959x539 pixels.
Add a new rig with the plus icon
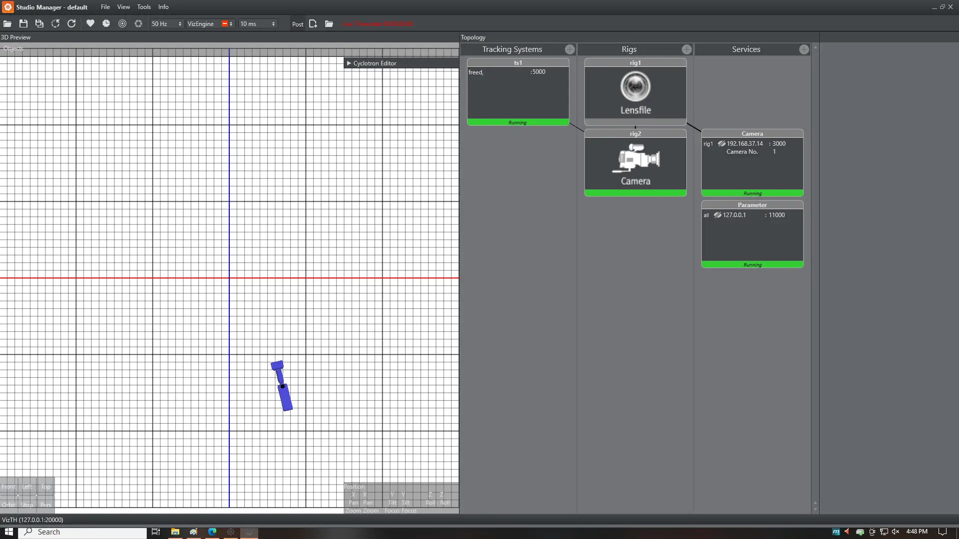click(x=687, y=49)
